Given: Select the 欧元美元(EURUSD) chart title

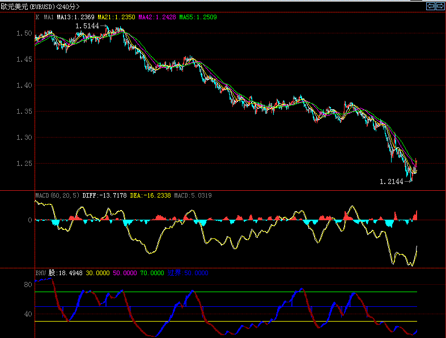Looking at the screenshot, I should (x=28, y=7).
